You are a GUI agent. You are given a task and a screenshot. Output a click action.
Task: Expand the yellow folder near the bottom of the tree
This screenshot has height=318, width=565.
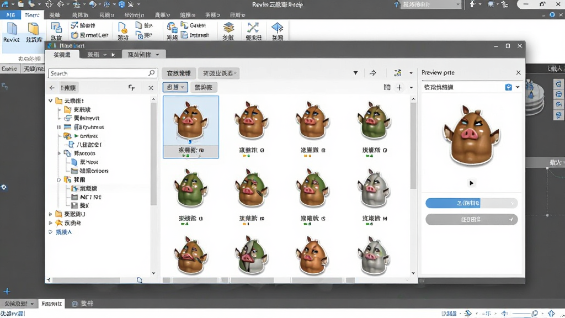[50, 214]
